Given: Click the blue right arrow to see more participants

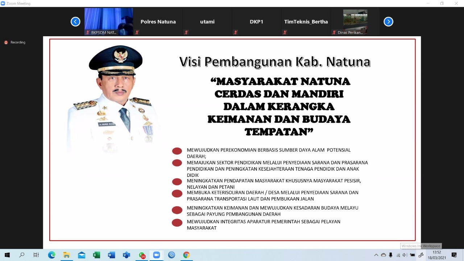Looking at the screenshot, I should (388, 21).
